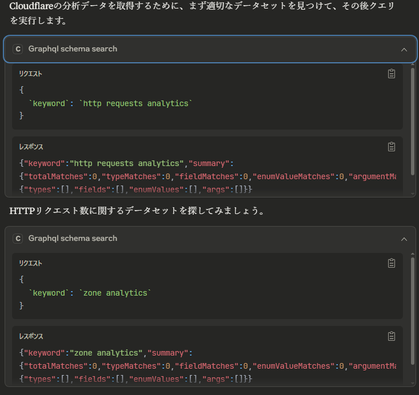Click the first 'Graphql schema search' title

point(73,49)
